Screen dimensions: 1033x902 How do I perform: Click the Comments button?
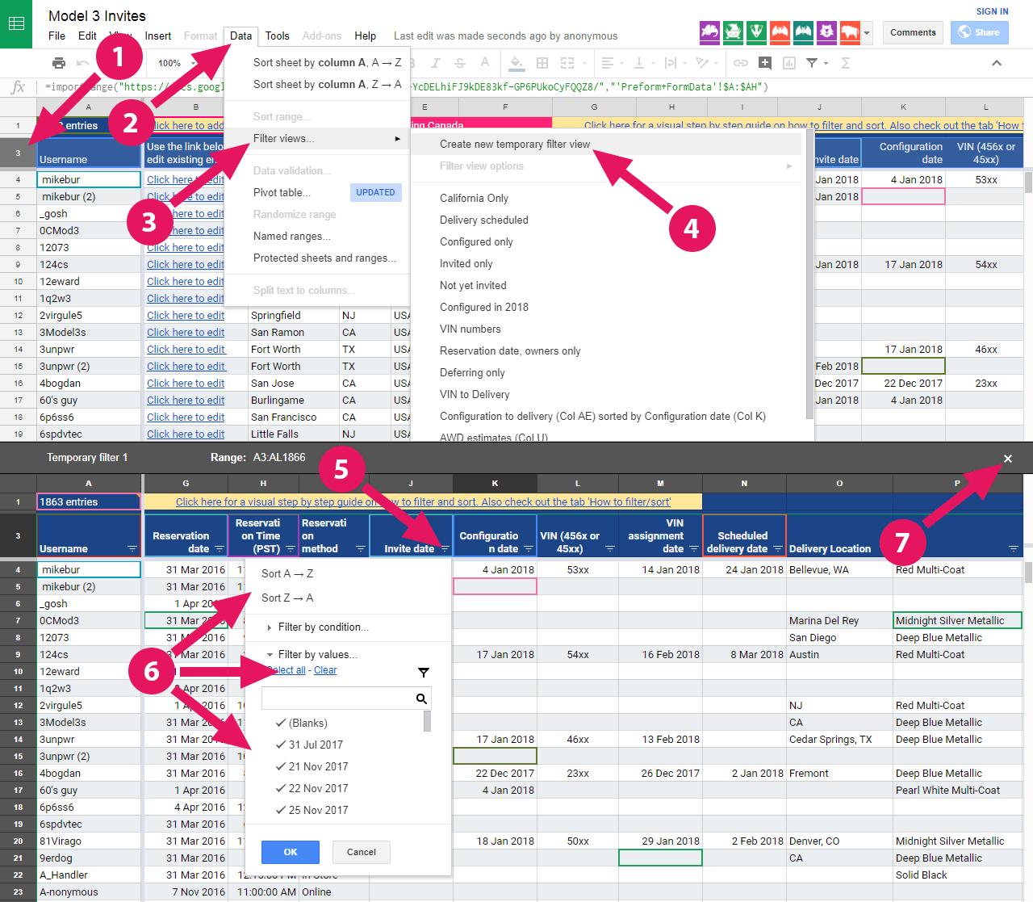pos(913,32)
